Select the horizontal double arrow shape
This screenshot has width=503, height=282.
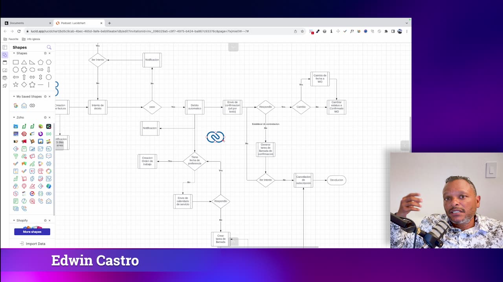32,77
